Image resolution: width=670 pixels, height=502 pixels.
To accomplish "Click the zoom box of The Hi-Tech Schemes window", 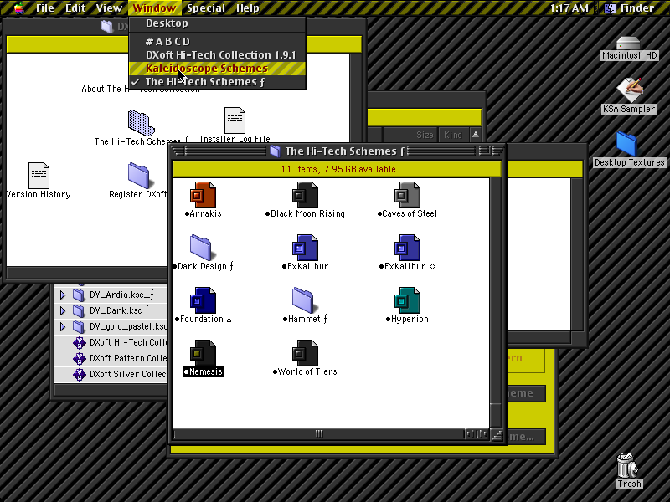I will click(485, 151).
